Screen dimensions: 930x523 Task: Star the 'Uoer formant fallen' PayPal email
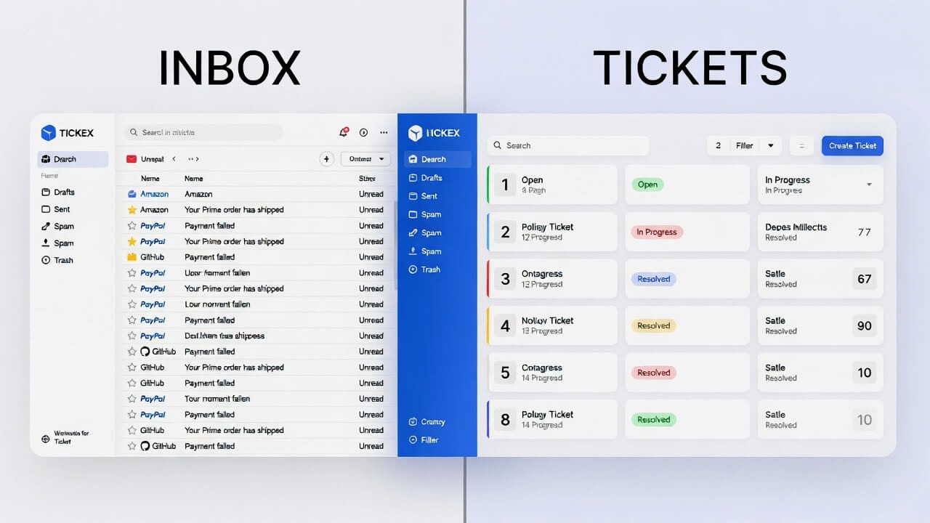(132, 273)
